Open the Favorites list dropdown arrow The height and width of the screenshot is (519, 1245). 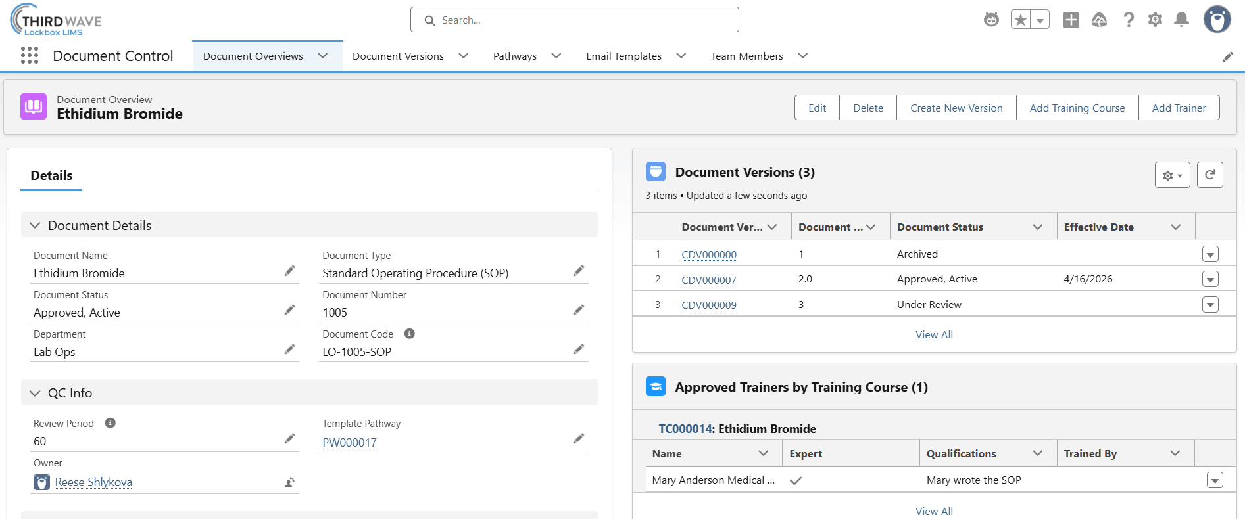(1040, 20)
